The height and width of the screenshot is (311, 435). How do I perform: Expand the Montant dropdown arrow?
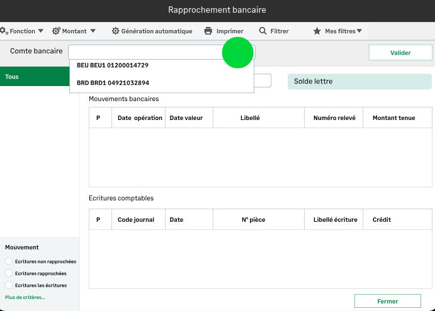[x=93, y=31]
